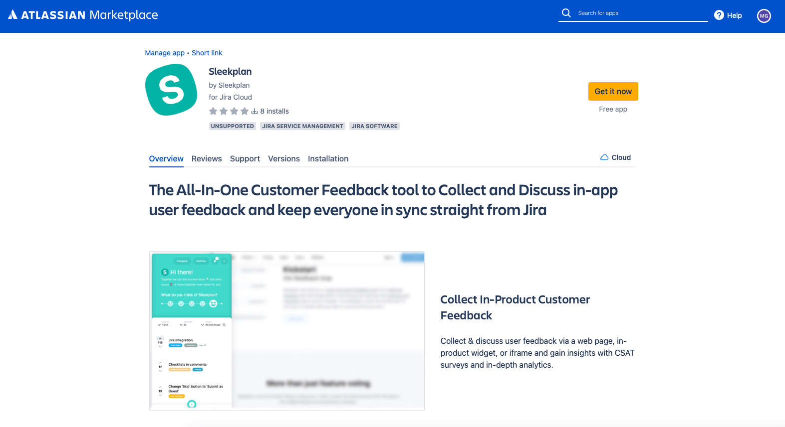
Task: Click the Atlassian Marketplace logo
Action: point(83,15)
